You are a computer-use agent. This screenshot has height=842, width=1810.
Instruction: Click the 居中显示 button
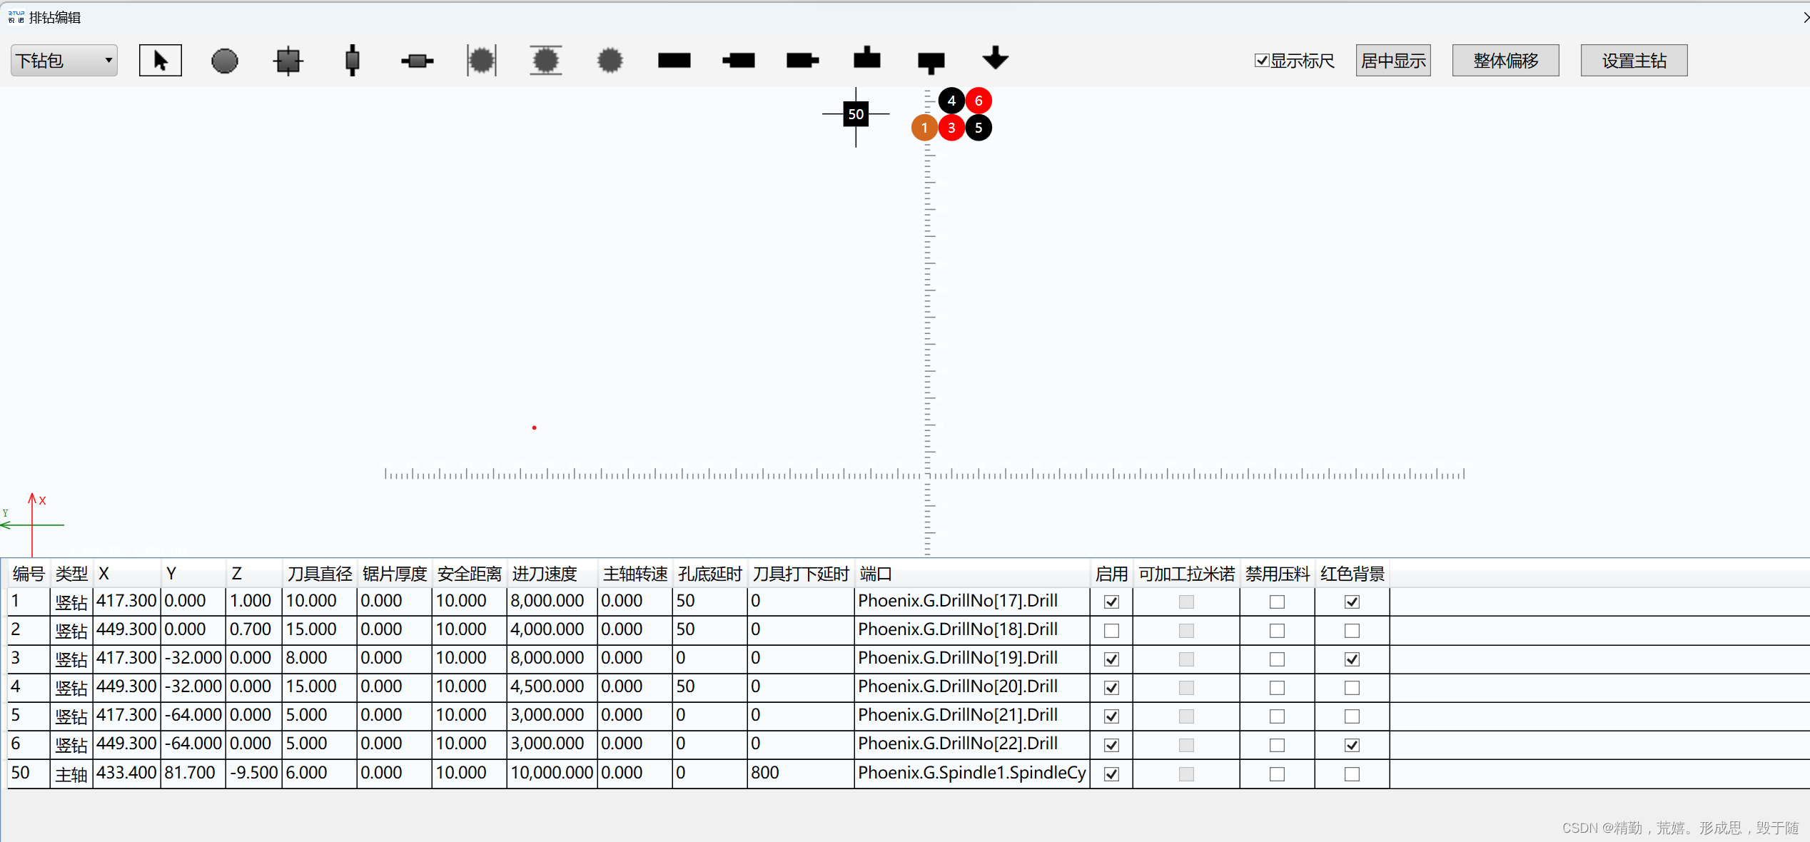tap(1392, 61)
